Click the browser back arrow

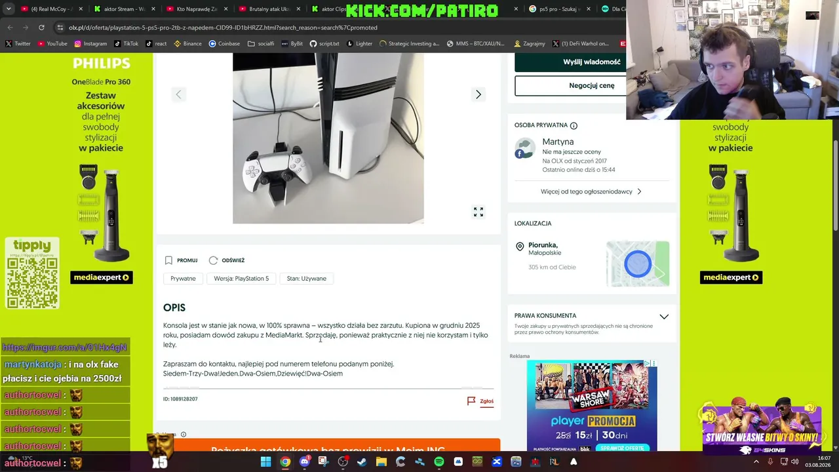[10, 28]
